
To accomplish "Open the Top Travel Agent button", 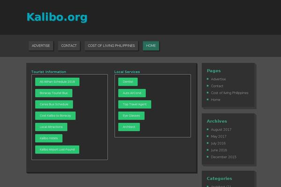I will coord(134,104).
